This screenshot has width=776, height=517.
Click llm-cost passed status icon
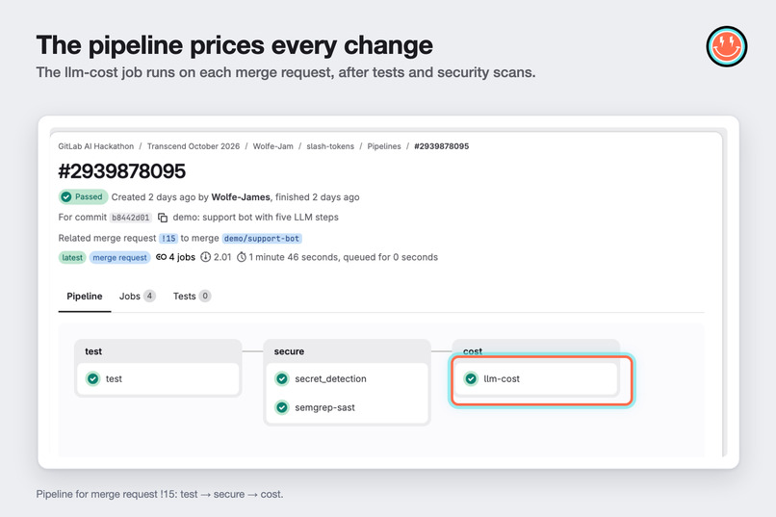tap(471, 379)
